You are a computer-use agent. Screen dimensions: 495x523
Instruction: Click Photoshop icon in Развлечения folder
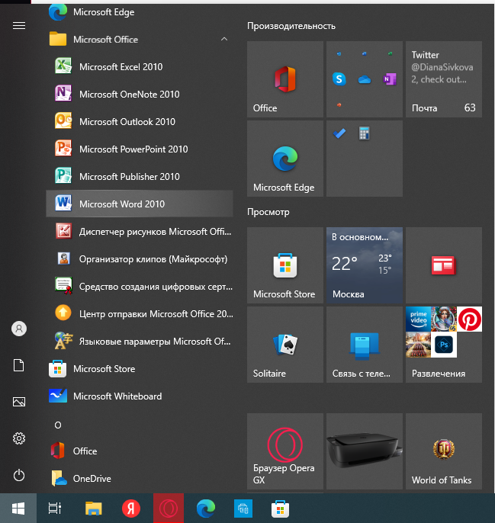[x=444, y=345]
